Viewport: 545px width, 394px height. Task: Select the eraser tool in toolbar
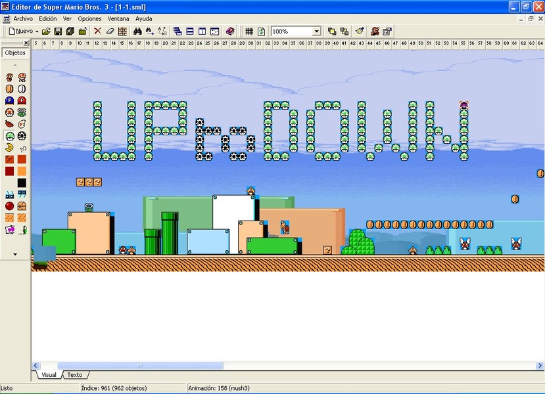point(110,31)
